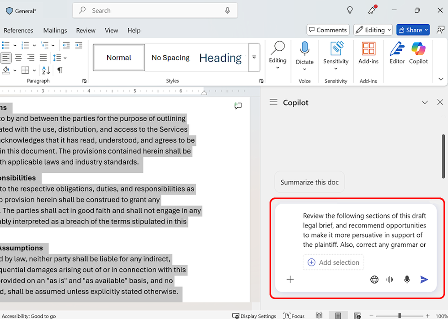448x319 pixels.
Task: Toggle the Copilot ribbon button
Action: [x=418, y=53]
